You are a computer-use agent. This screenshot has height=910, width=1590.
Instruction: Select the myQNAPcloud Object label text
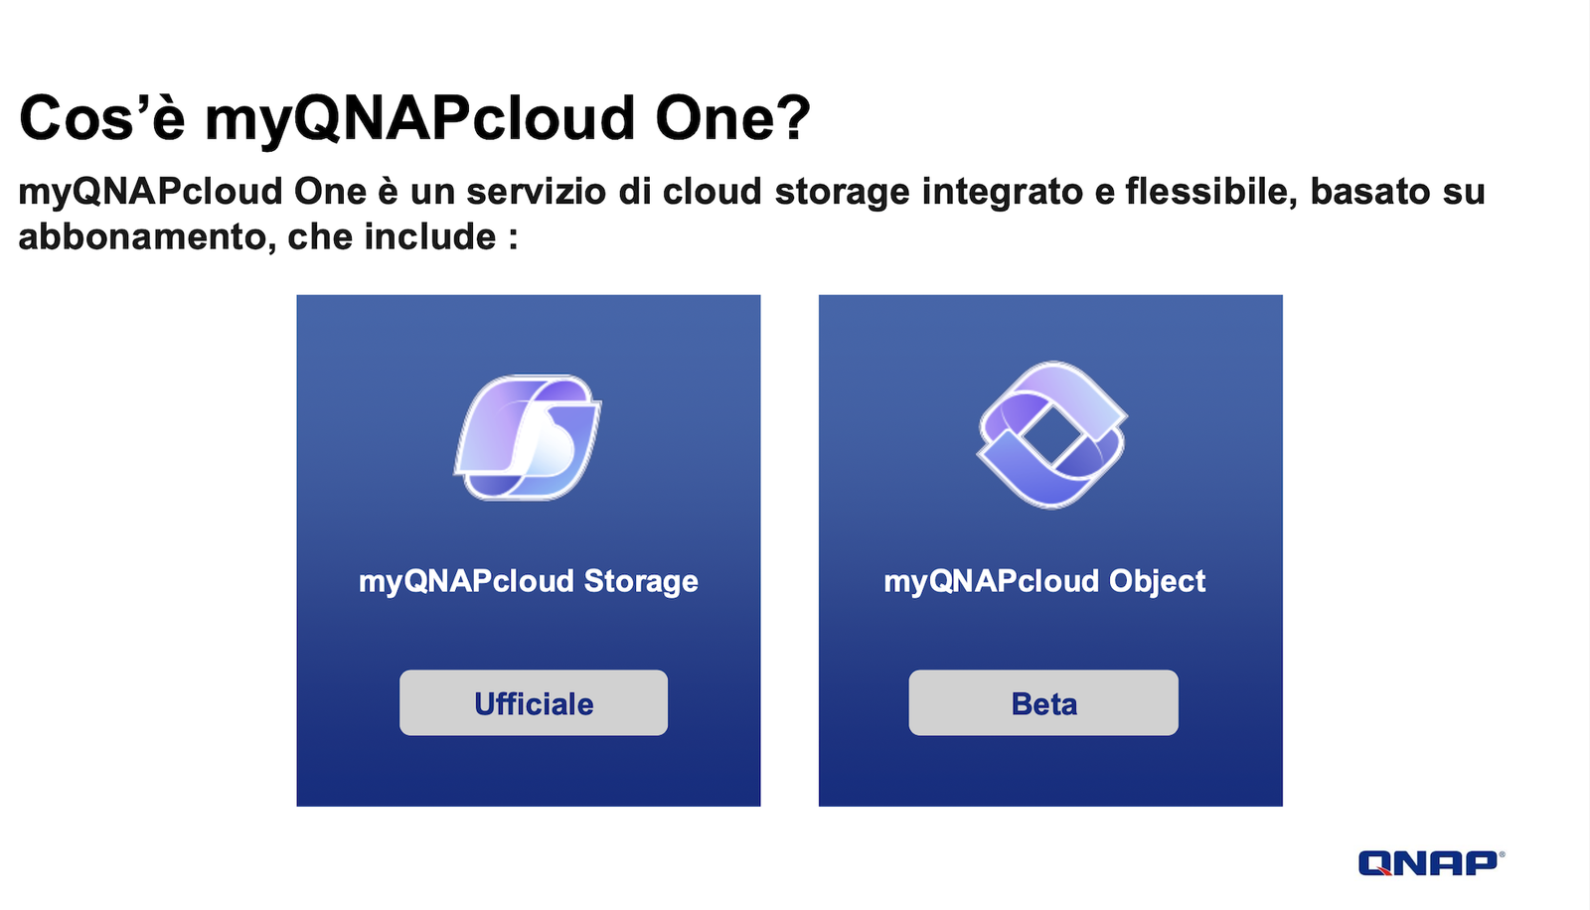(x=1044, y=581)
